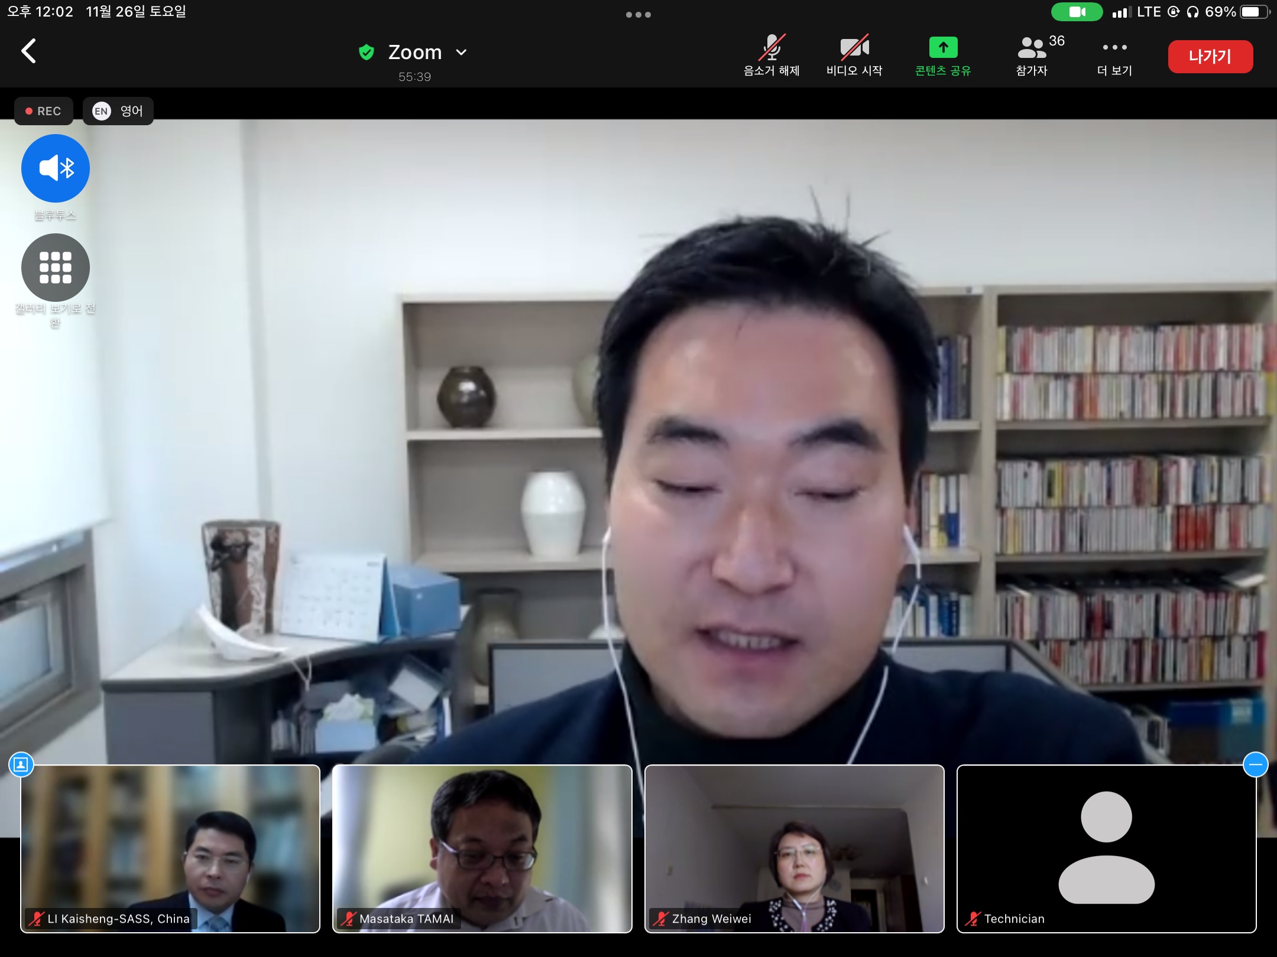The image size is (1277, 957).
Task: Unmute the microphone (음소거 해제)
Action: coord(771,56)
